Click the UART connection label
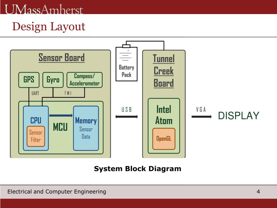This screenshot has height=208, width=277. click(35, 93)
